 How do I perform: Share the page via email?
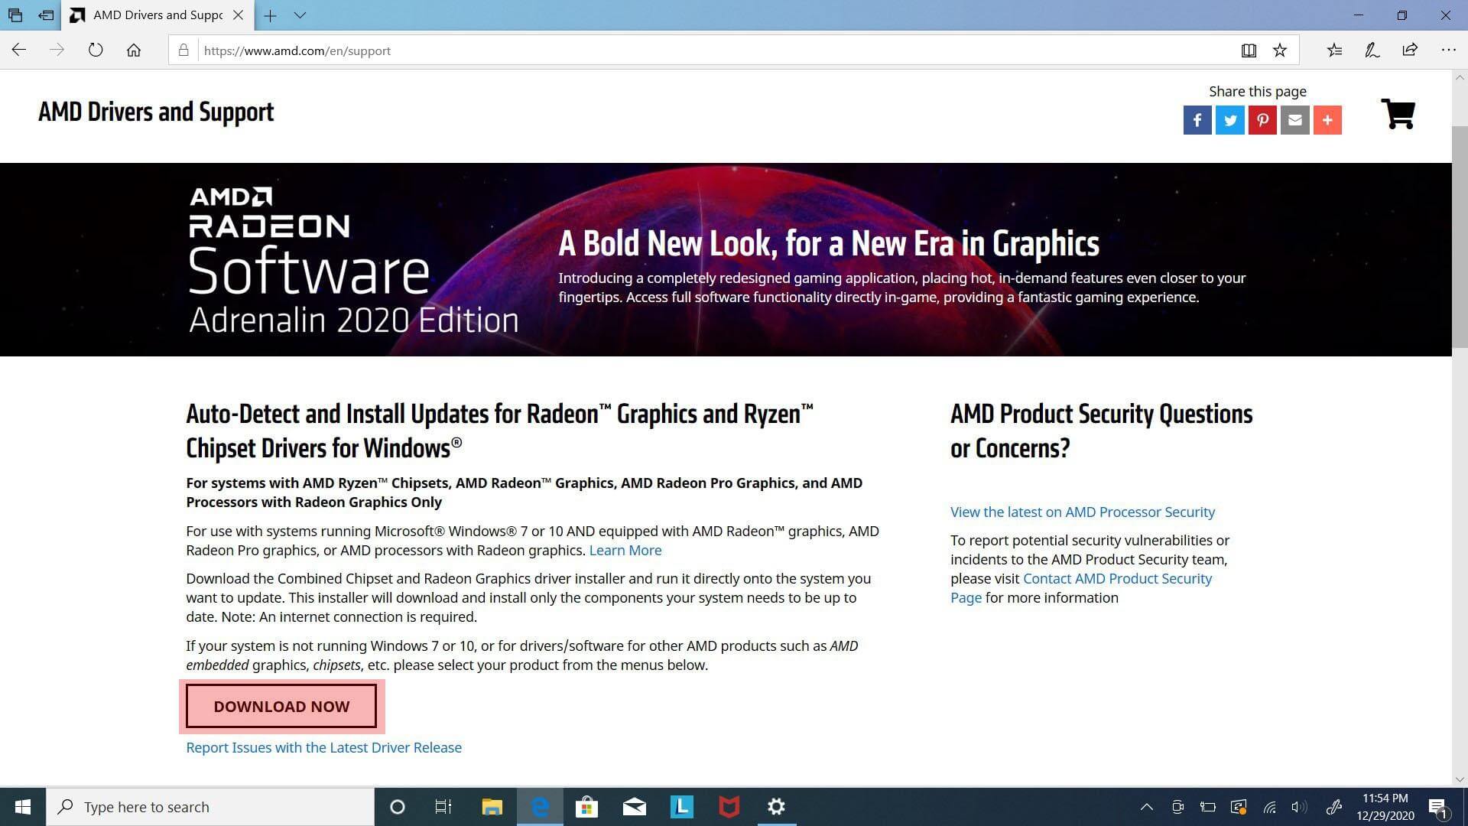pyautogui.click(x=1294, y=120)
